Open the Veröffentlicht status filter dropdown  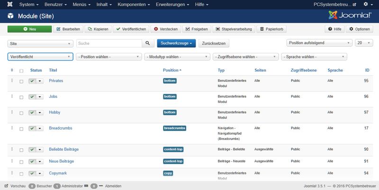click(40, 57)
